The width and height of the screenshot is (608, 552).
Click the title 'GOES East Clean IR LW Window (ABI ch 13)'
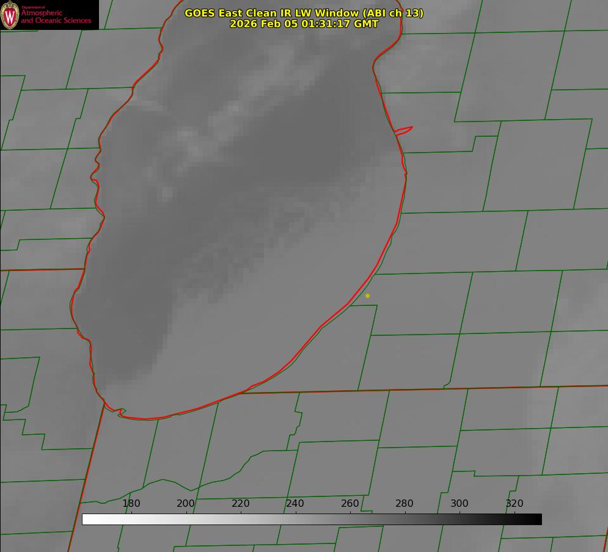[304, 13]
